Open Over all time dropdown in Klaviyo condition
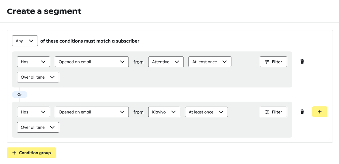This screenshot has height=164, width=339. pyautogui.click(x=38, y=127)
